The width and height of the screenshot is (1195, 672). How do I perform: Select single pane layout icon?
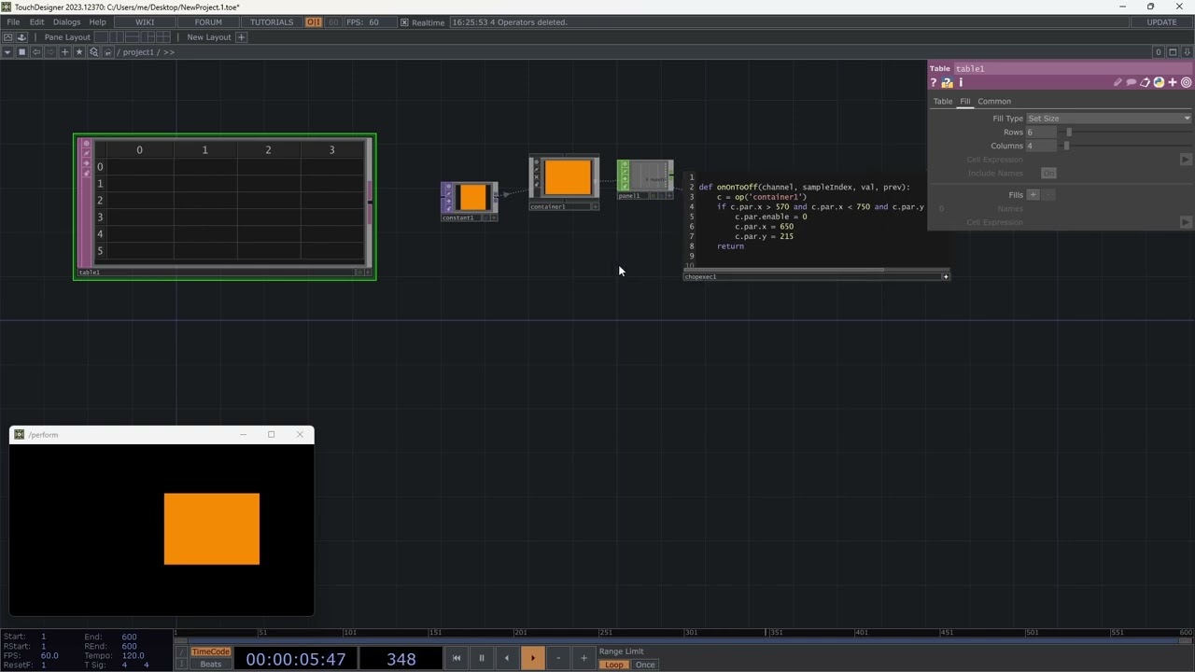coord(102,37)
